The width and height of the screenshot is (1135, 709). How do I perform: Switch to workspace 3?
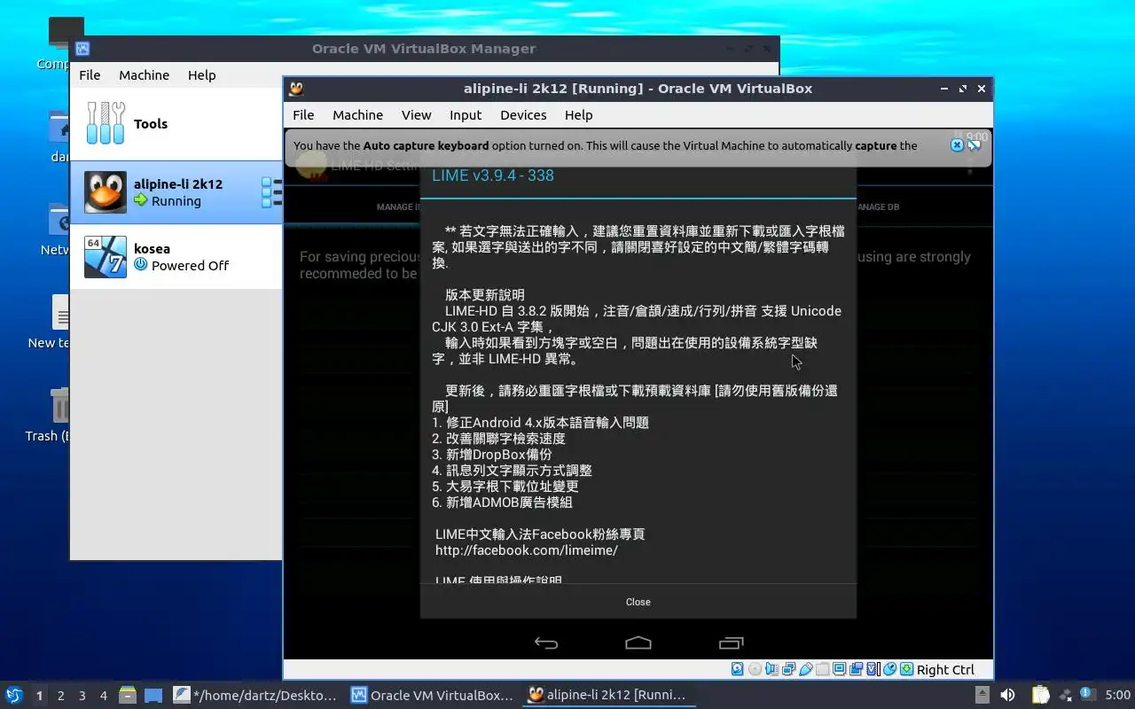tap(82, 696)
